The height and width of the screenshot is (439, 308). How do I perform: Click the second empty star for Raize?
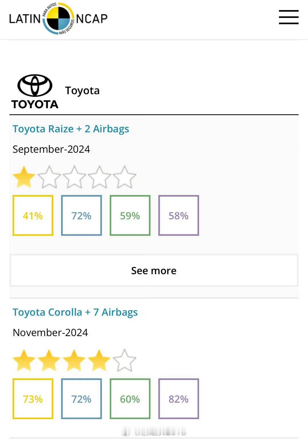pos(49,177)
